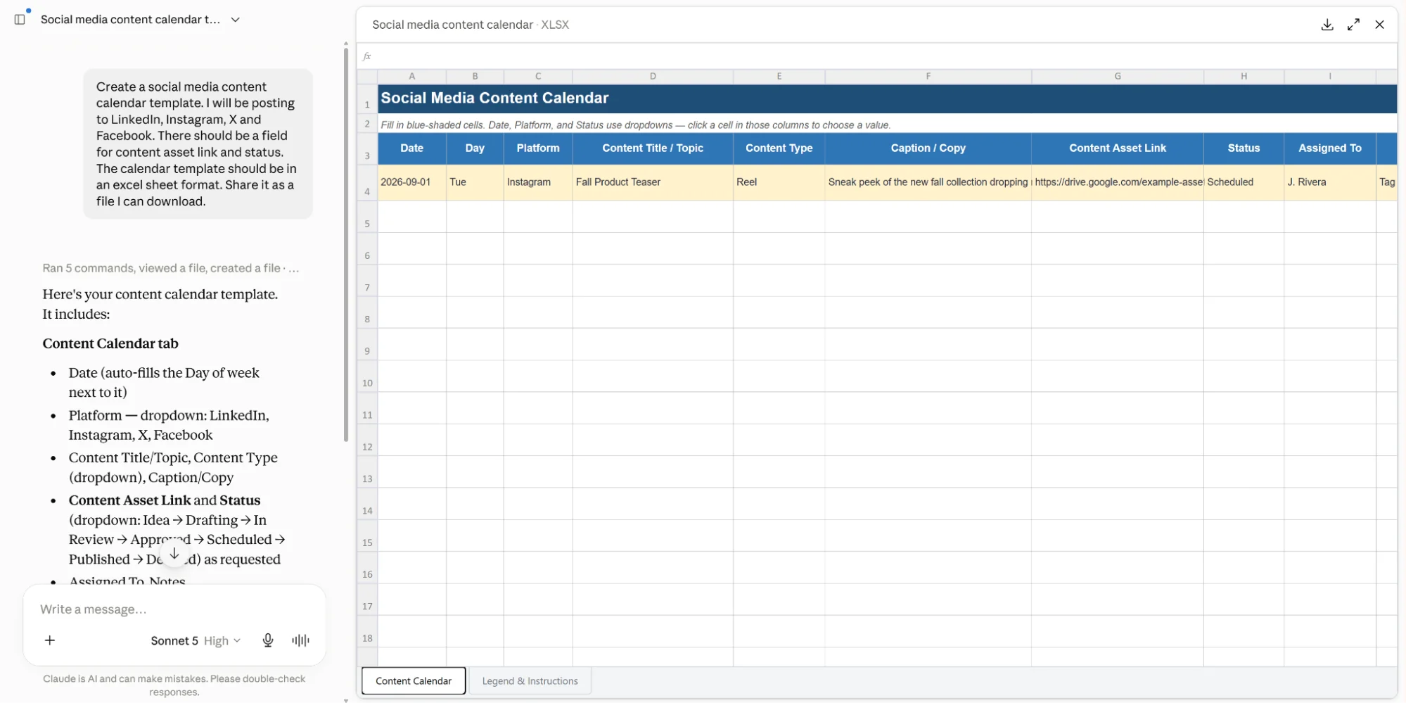Select the Reel content type cell
Screen dimensions: 1406x703
tap(779, 182)
